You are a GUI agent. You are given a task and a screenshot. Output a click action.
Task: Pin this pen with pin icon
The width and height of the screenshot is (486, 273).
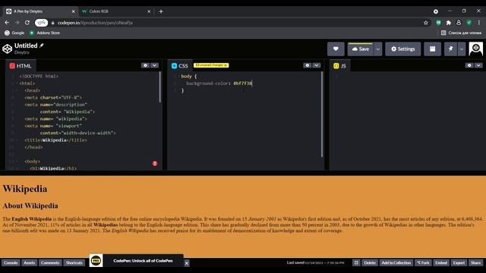pyautogui.click(x=450, y=49)
